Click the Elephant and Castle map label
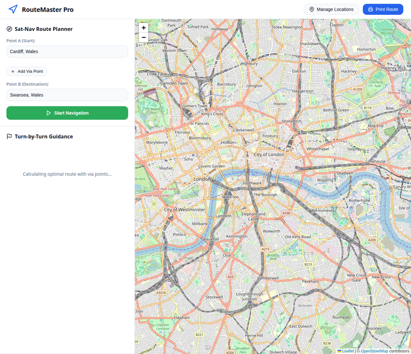The image size is (411, 354). (x=253, y=217)
